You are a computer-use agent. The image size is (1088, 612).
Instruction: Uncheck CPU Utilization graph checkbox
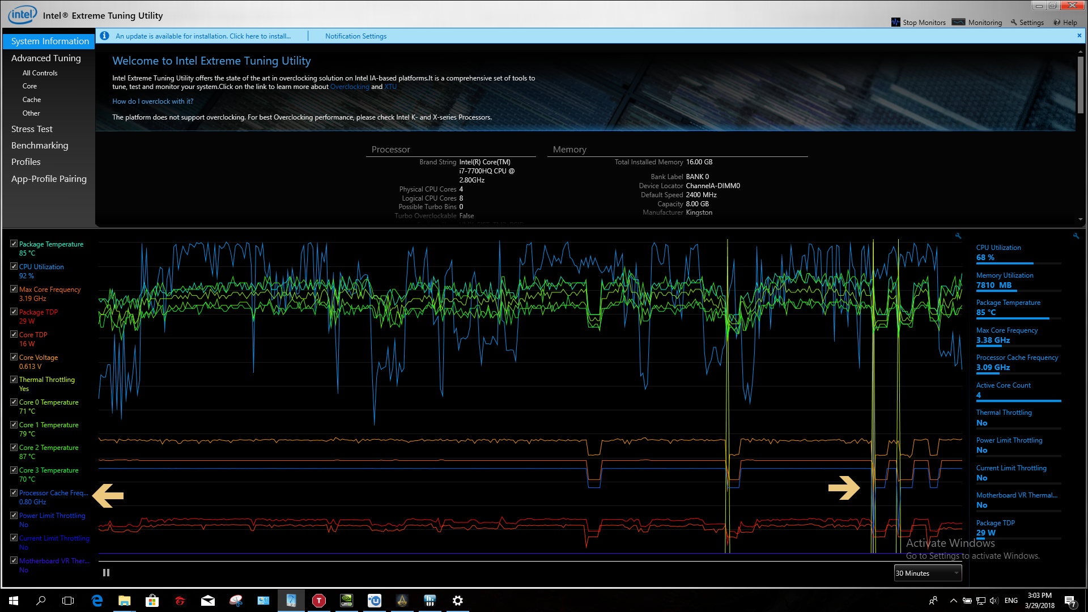click(x=14, y=266)
